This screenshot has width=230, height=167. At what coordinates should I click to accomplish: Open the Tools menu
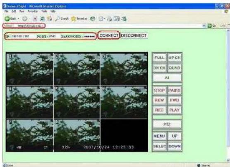point(44,11)
